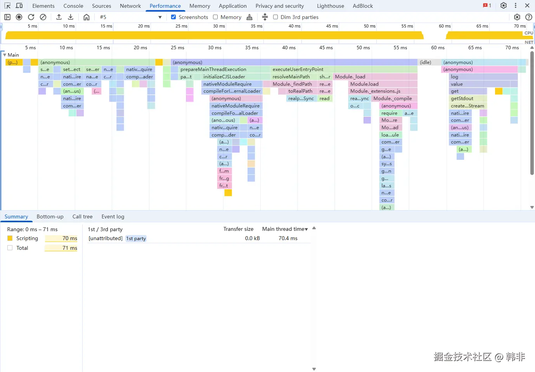The image size is (535, 372).
Task: Upload a saved profile
Action: coord(59,17)
